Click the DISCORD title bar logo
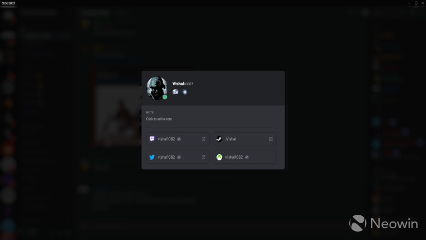The height and width of the screenshot is (240, 426). click(8, 3)
